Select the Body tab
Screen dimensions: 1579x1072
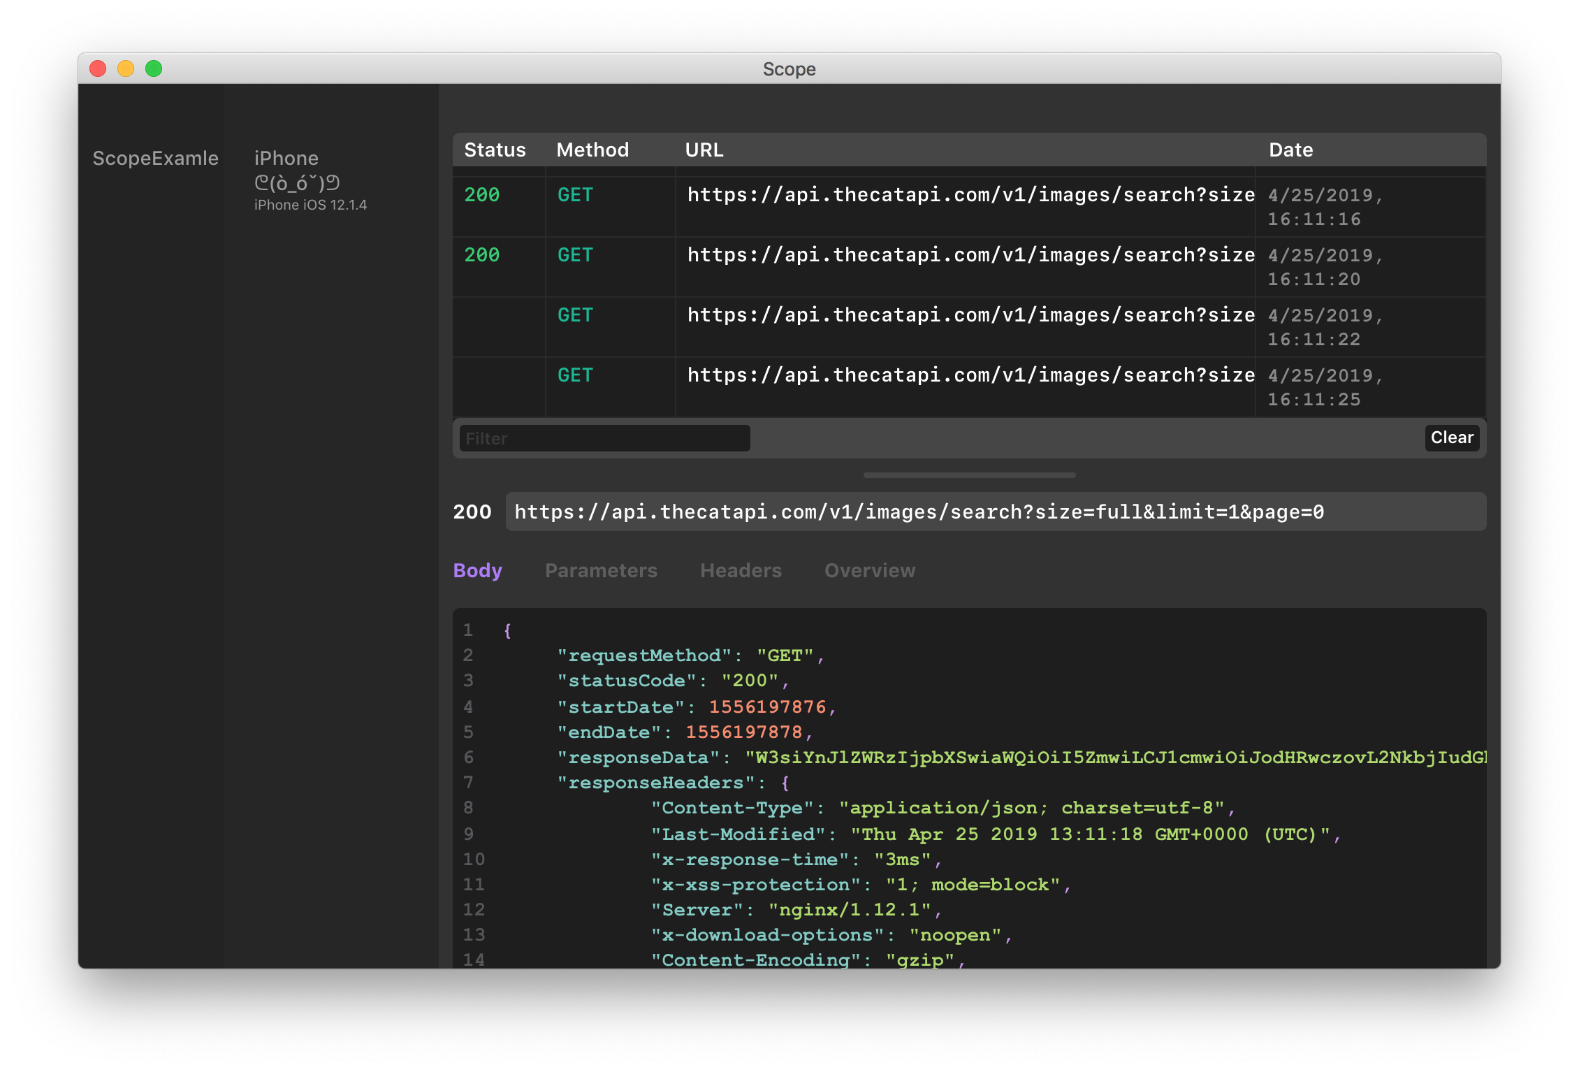tap(477, 570)
